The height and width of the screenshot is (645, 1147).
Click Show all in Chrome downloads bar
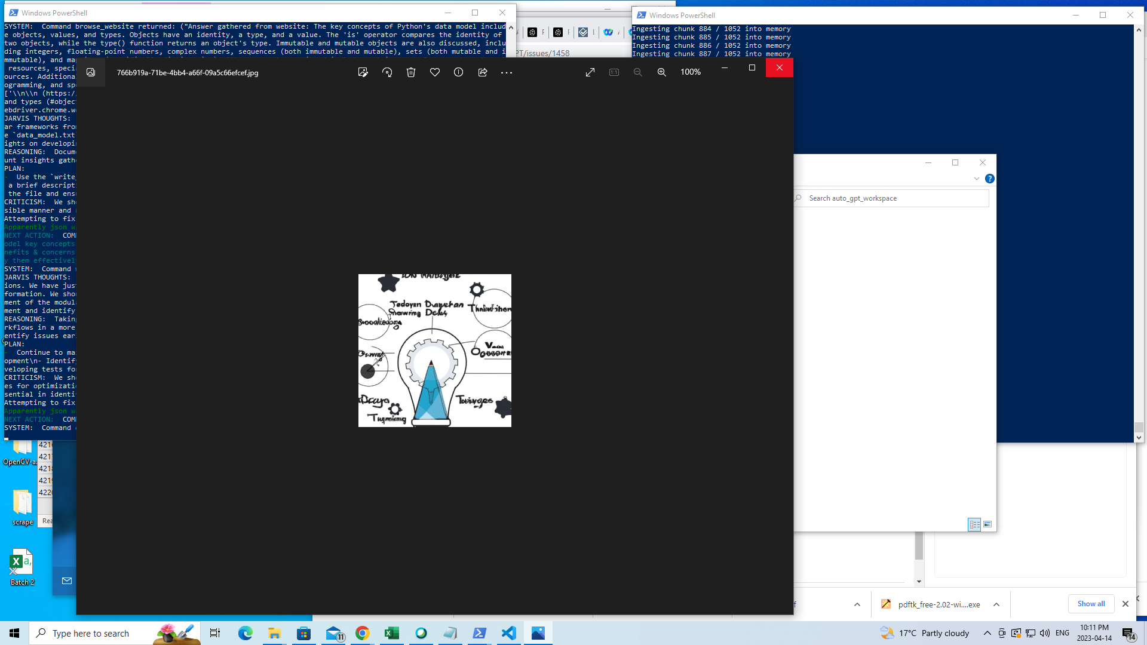tap(1091, 603)
